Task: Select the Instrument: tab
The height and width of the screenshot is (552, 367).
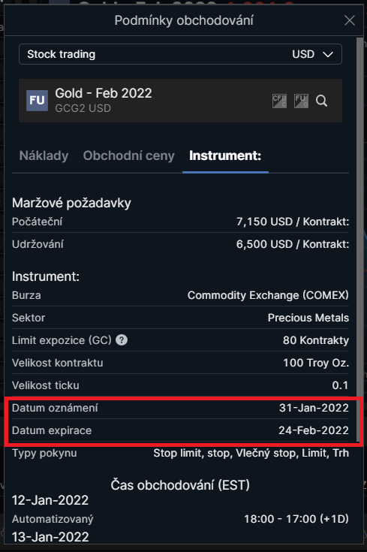Action: tap(225, 155)
